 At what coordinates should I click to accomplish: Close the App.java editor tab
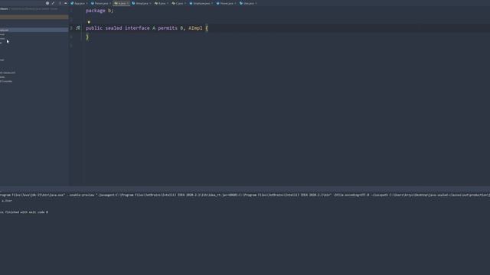click(87, 3)
